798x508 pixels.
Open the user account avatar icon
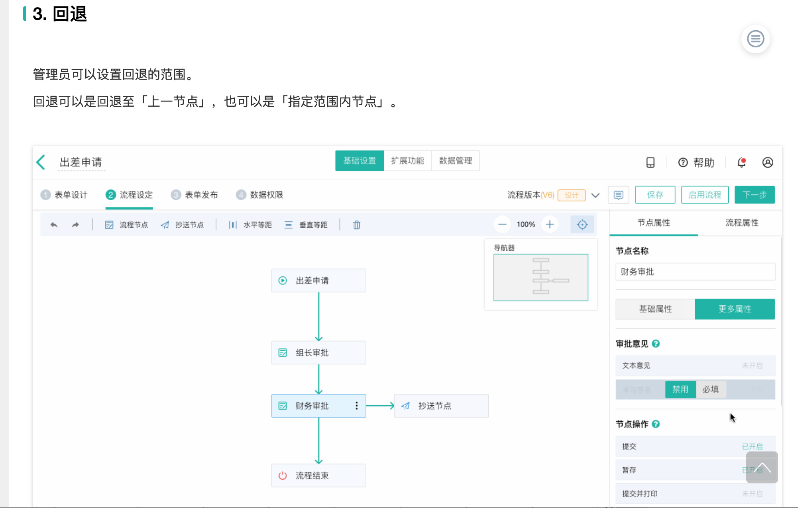pos(768,162)
